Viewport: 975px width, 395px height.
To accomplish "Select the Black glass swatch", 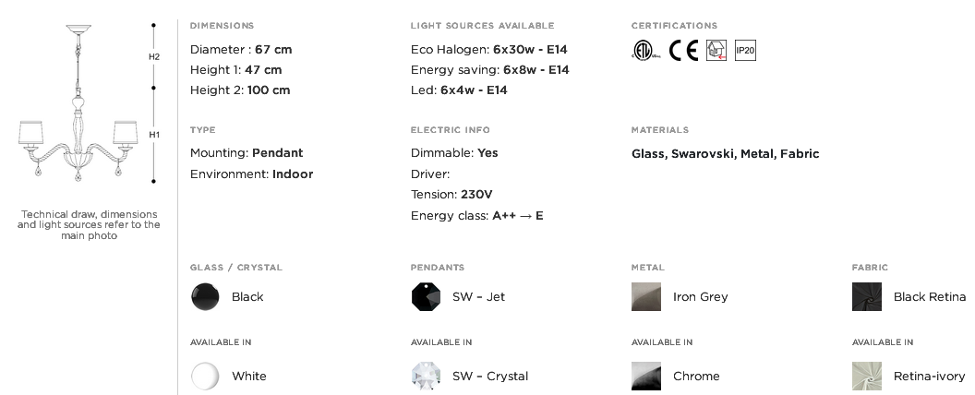I will coord(205,297).
